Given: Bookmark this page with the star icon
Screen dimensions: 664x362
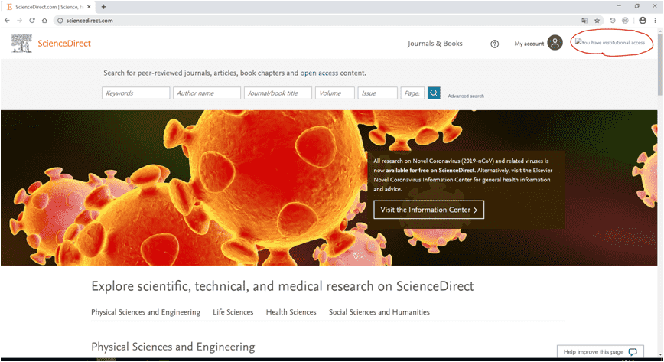Looking at the screenshot, I should click(597, 21).
